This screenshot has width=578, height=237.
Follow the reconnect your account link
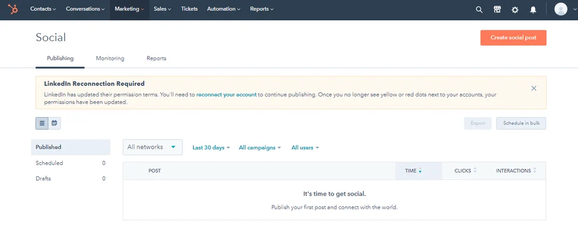click(226, 94)
